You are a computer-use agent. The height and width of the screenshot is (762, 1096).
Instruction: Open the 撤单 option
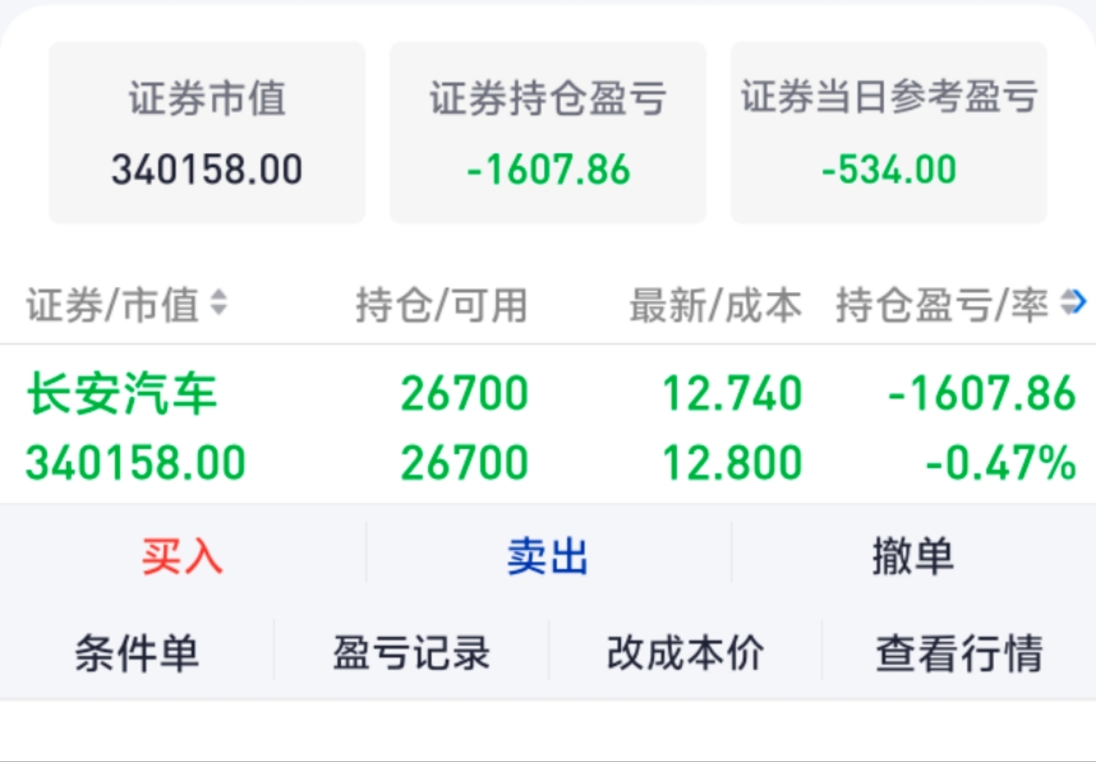[x=912, y=554]
